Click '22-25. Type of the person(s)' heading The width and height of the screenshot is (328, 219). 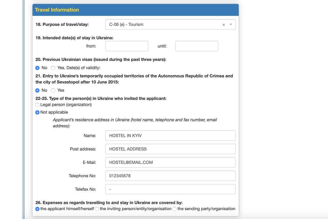pyautogui.click(x=101, y=98)
